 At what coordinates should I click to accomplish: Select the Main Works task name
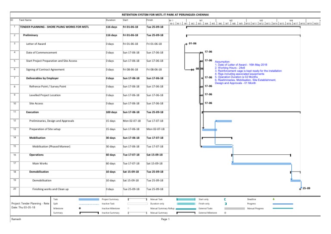tap(40, 163)
